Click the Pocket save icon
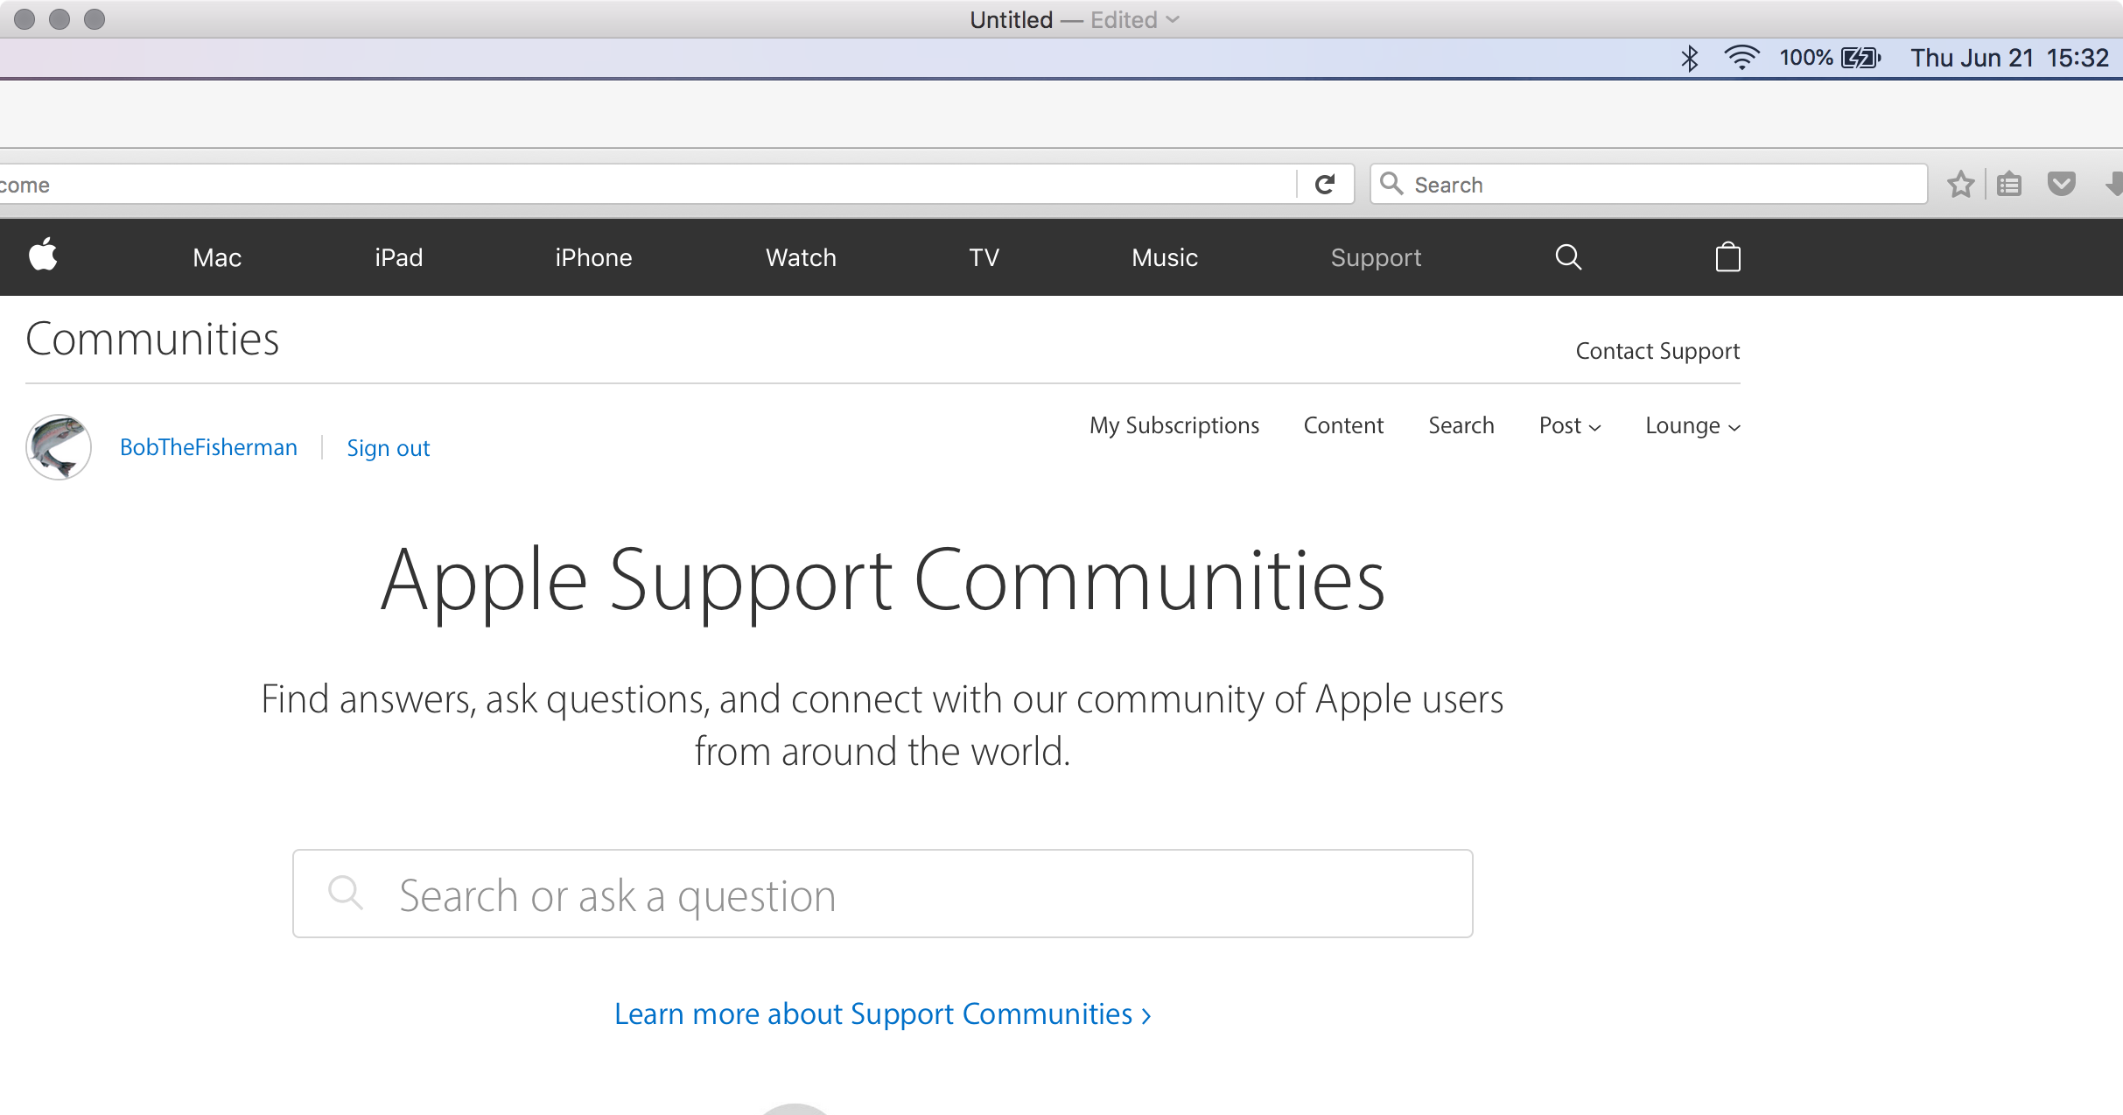The image size is (2123, 1115). (2061, 185)
